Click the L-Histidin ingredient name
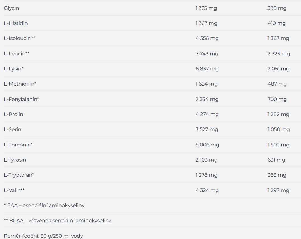The height and width of the screenshot is (239, 301). tap(16, 23)
